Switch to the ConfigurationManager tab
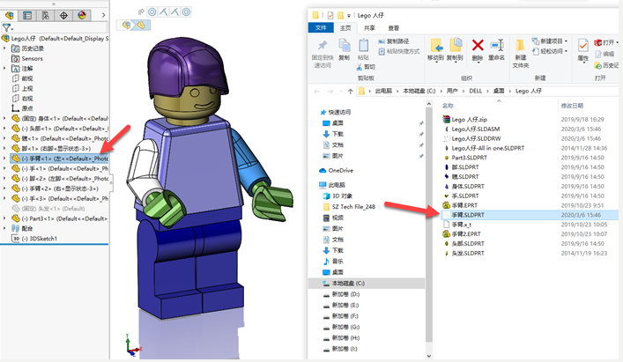This screenshot has height=362, width=623. [x=45, y=16]
